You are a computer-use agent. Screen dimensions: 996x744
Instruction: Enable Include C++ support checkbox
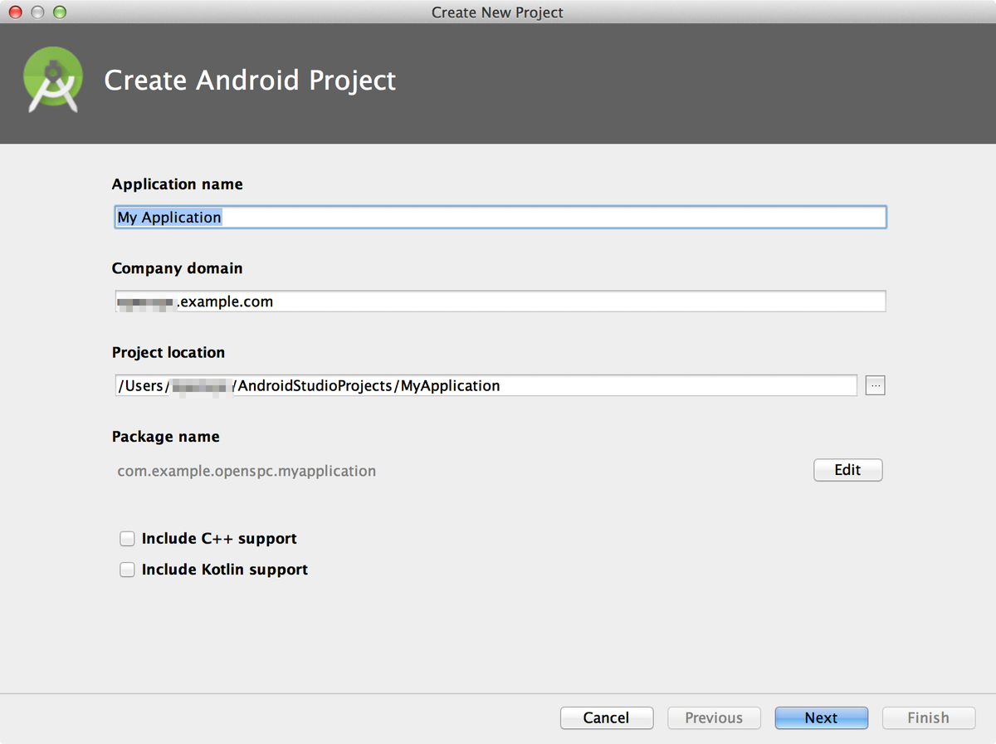pyautogui.click(x=127, y=539)
